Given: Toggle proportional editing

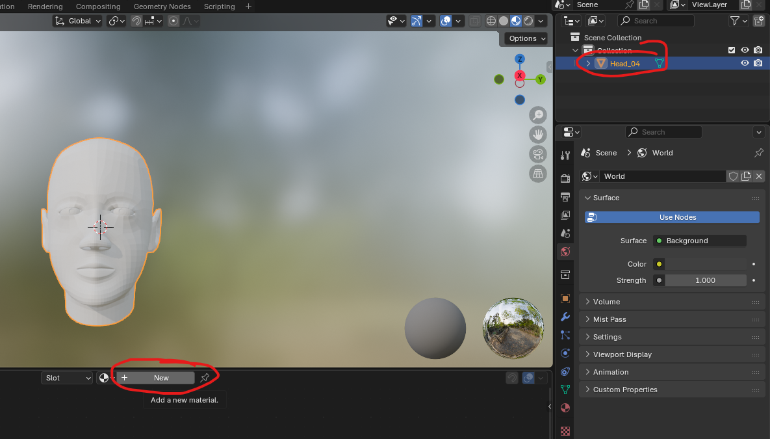Looking at the screenshot, I should point(173,21).
